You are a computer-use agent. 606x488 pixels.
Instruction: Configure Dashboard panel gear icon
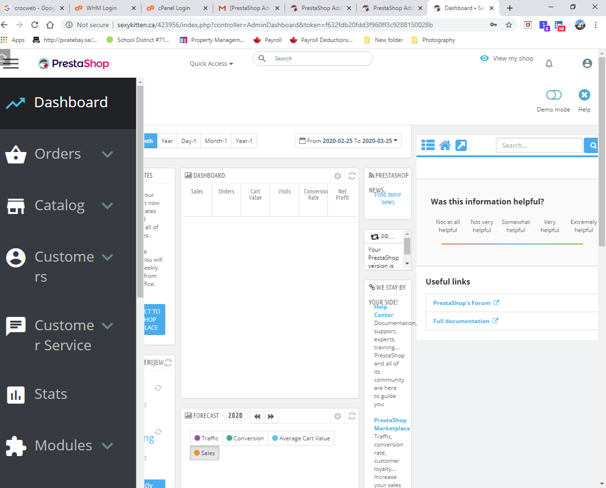[338, 176]
